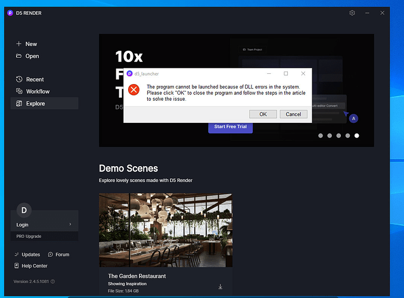The height and width of the screenshot is (298, 404).
Task: Select the first banner carousel dot
Action: (321, 136)
